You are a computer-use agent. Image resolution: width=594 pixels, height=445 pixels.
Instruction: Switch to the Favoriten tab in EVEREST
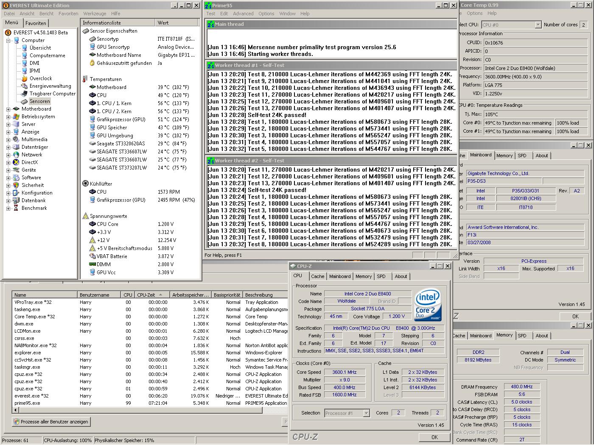[x=36, y=23]
